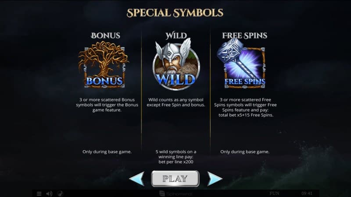Click the Wild counts as any symbol text

pyautogui.click(x=176, y=102)
